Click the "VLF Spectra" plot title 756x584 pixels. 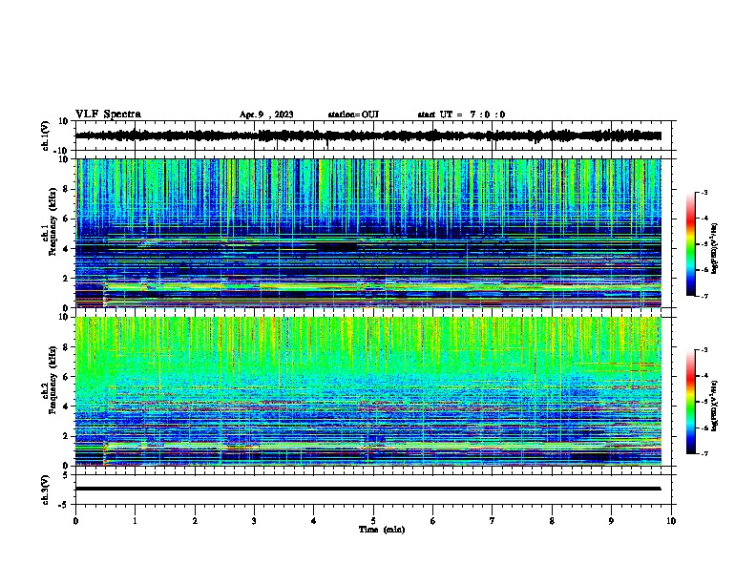coord(108,115)
